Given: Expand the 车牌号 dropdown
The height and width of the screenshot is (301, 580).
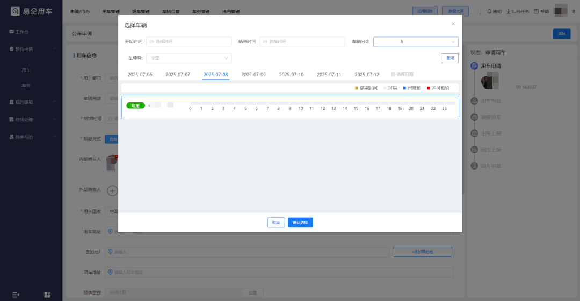Looking at the screenshot, I should tap(189, 58).
